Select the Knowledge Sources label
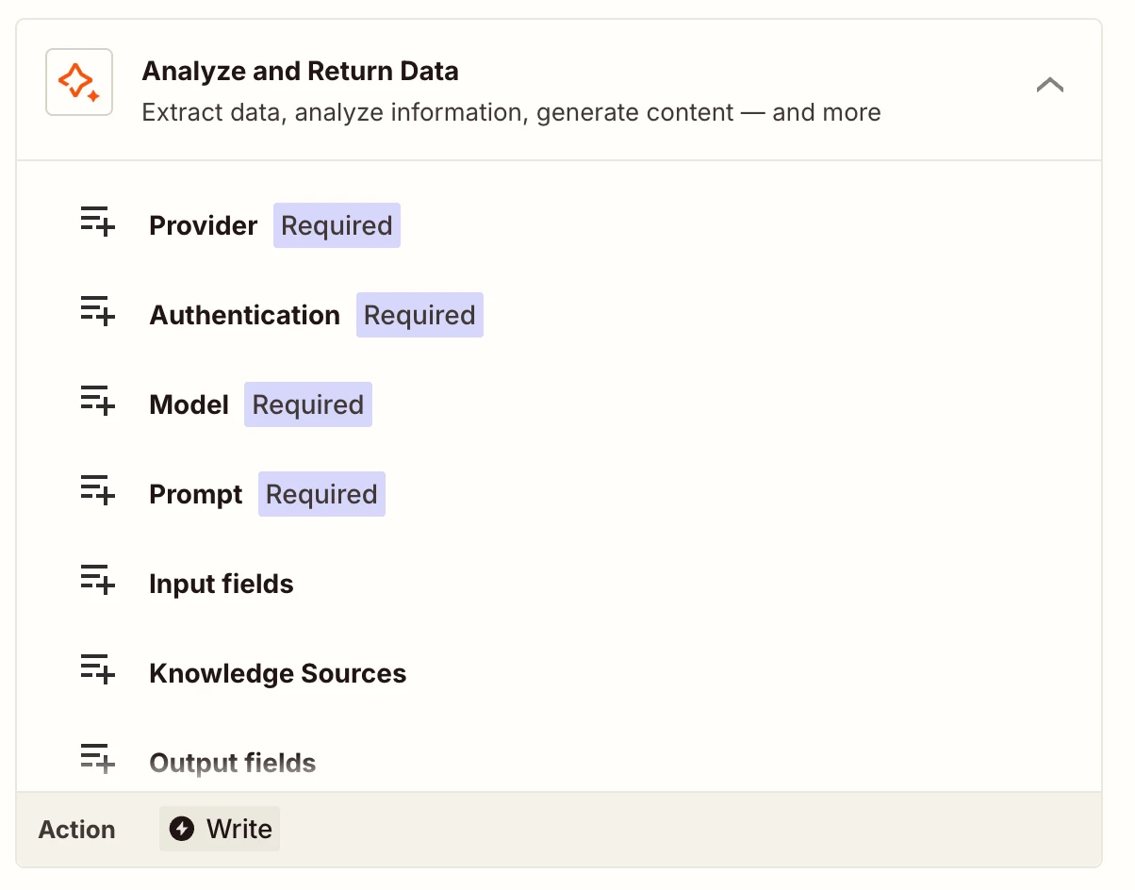The image size is (1135, 890). tap(278, 674)
